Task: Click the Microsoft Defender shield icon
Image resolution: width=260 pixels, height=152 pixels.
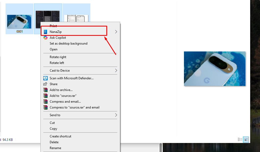Action: 45,78
